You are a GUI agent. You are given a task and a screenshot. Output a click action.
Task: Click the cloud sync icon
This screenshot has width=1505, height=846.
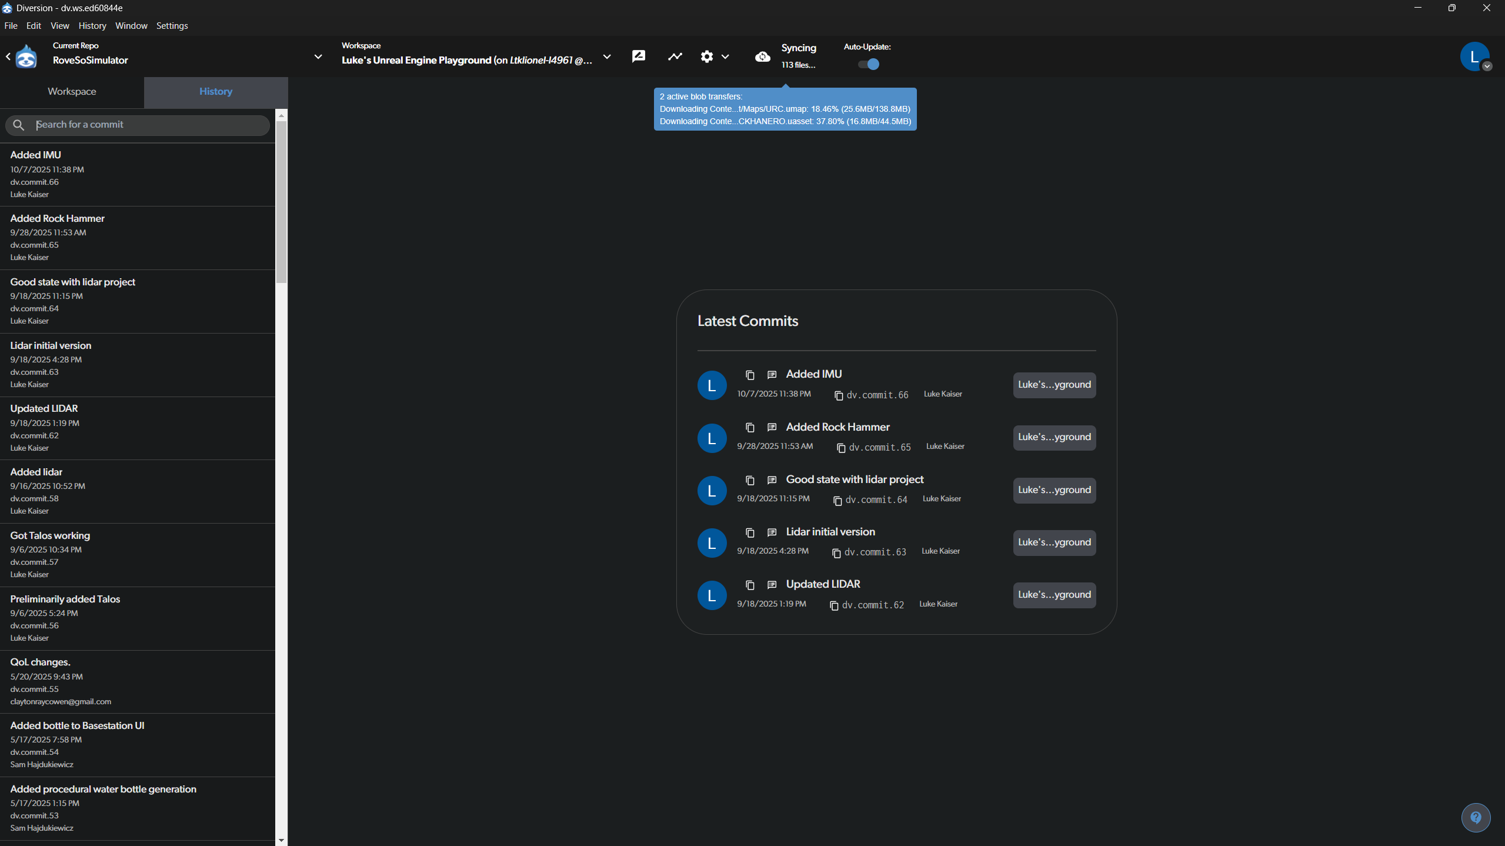(762, 56)
